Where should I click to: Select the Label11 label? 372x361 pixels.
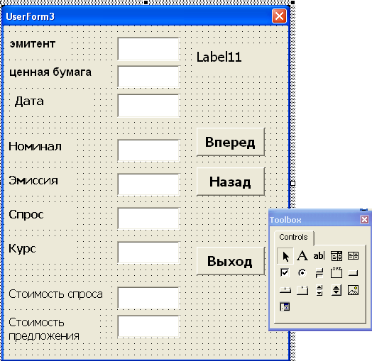click(219, 57)
